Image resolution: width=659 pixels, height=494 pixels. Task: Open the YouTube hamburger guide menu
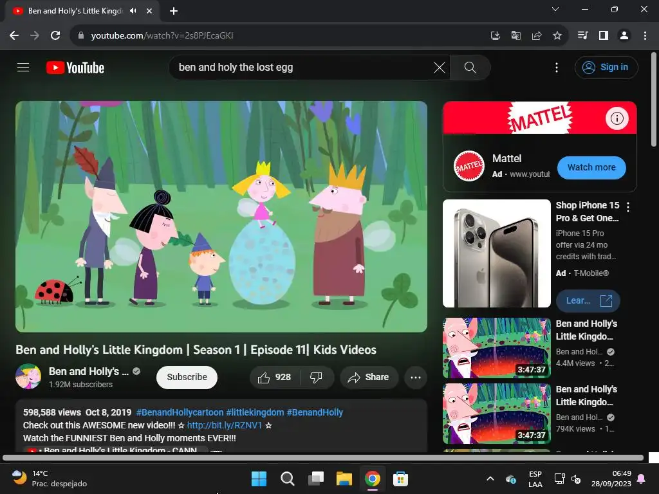point(23,67)
